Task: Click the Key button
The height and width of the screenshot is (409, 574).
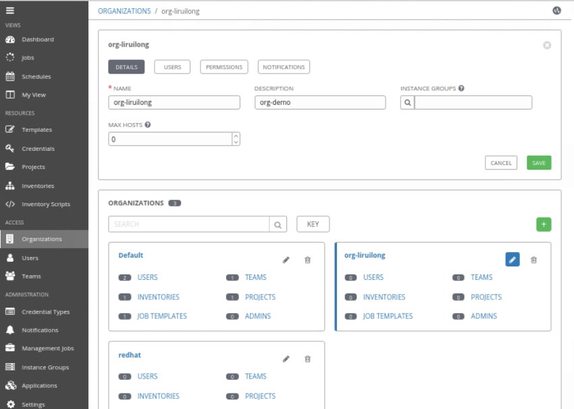Action: pyautogui.click(x=313, y=224)
